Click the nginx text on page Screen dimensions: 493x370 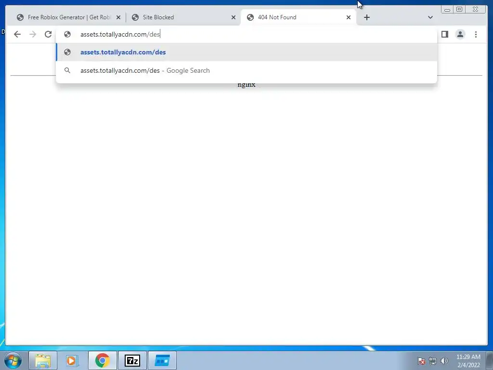click(246, 85)
